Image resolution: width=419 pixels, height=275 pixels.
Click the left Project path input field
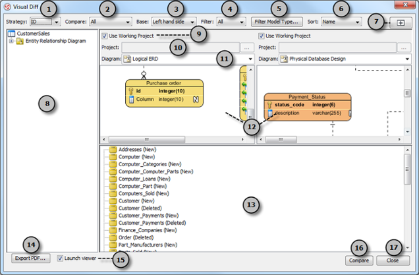coord(181,47)
